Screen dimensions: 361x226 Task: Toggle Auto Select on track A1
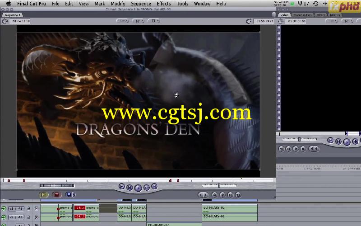pos(36,208)
